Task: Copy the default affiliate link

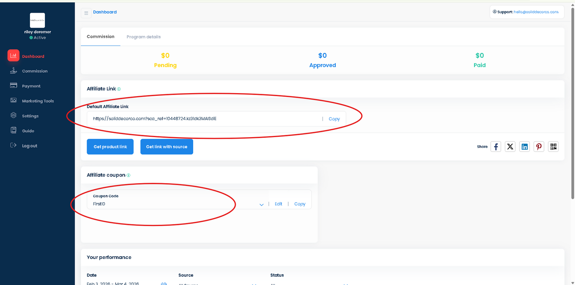Action: click(x=334, y=119)
